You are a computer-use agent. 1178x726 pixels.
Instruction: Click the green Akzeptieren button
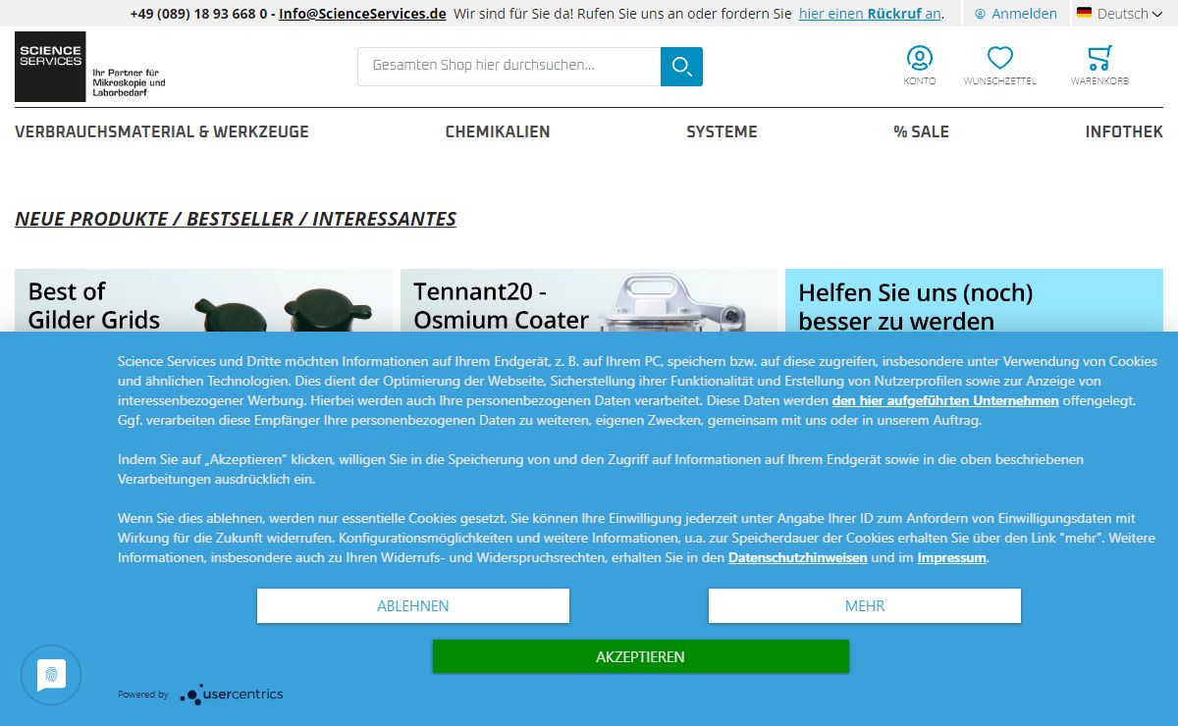(x=640, y=656)
